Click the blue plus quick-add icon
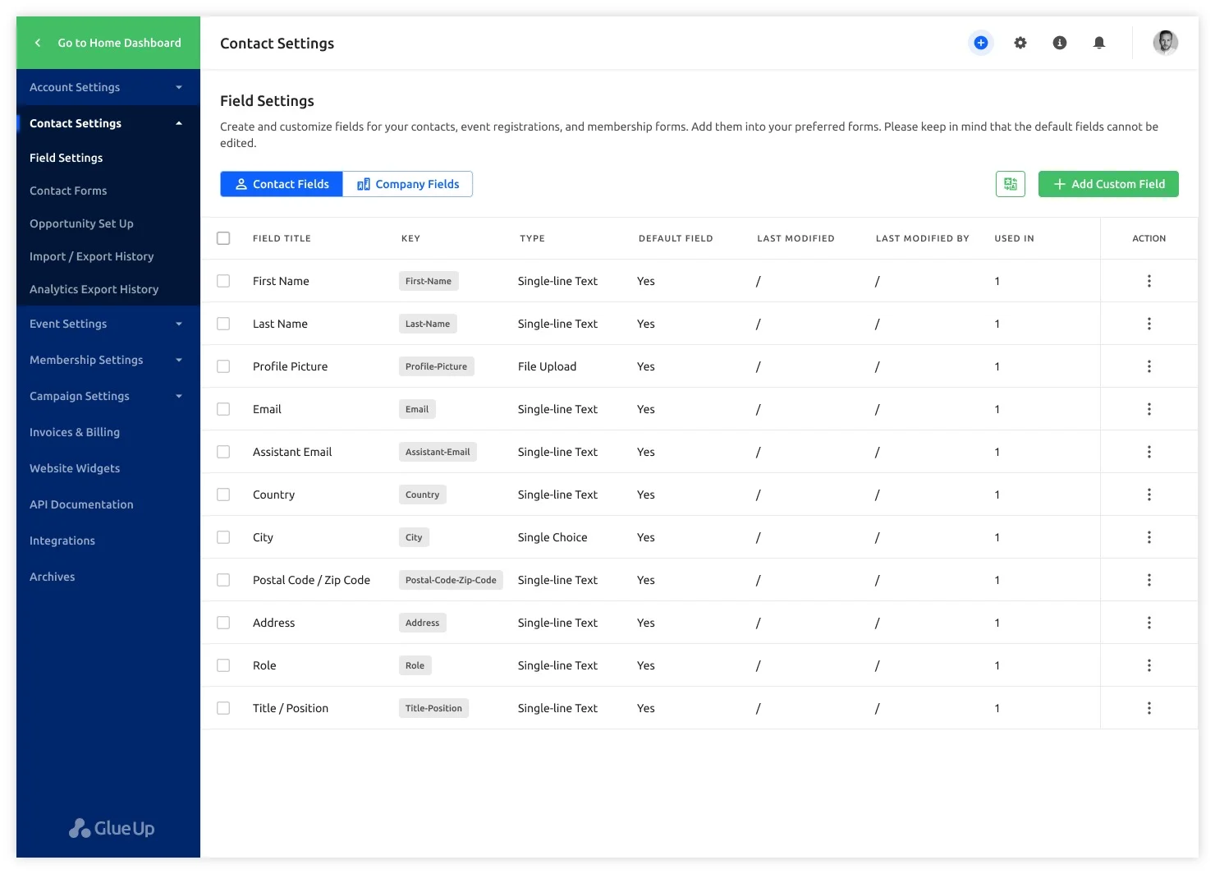This screenshot has height=874, width=1215. click(x=980, y=43)
